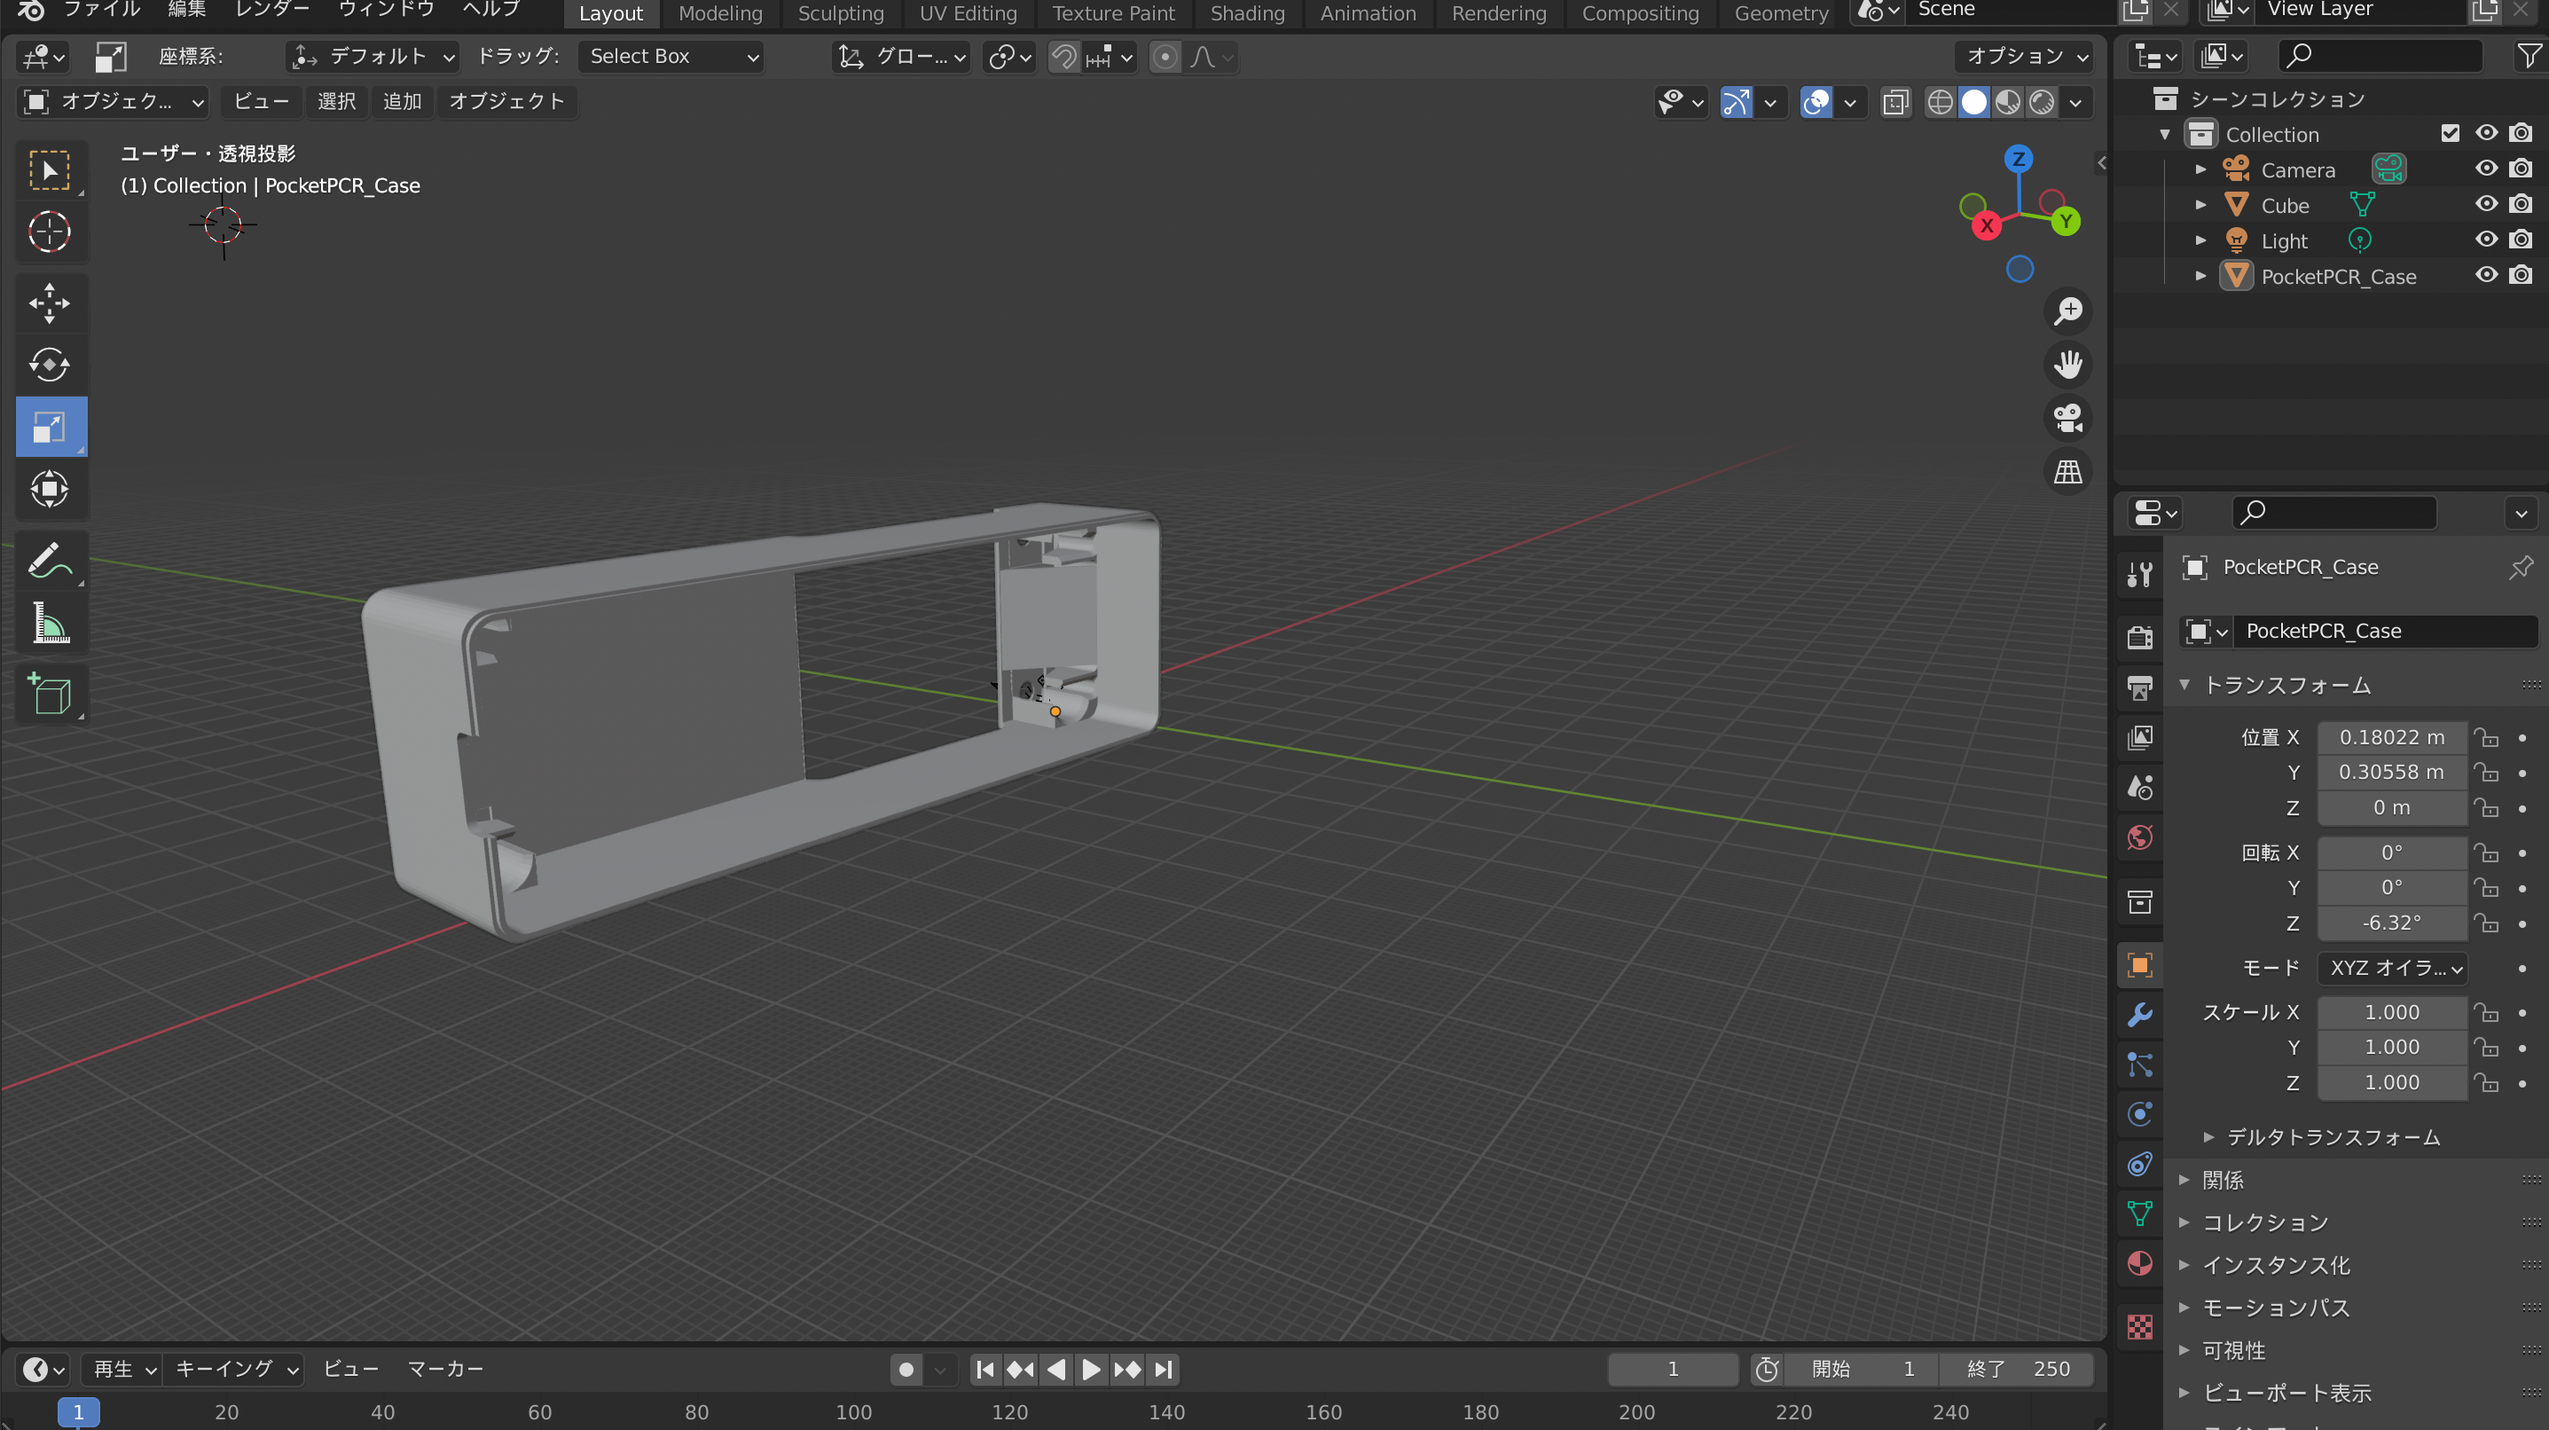Play the animation forward
The height and width of the screenshot is (1430, 2549).
1090,1370
